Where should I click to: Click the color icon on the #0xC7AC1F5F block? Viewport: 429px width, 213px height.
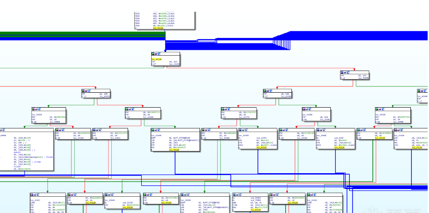point(223,109)
